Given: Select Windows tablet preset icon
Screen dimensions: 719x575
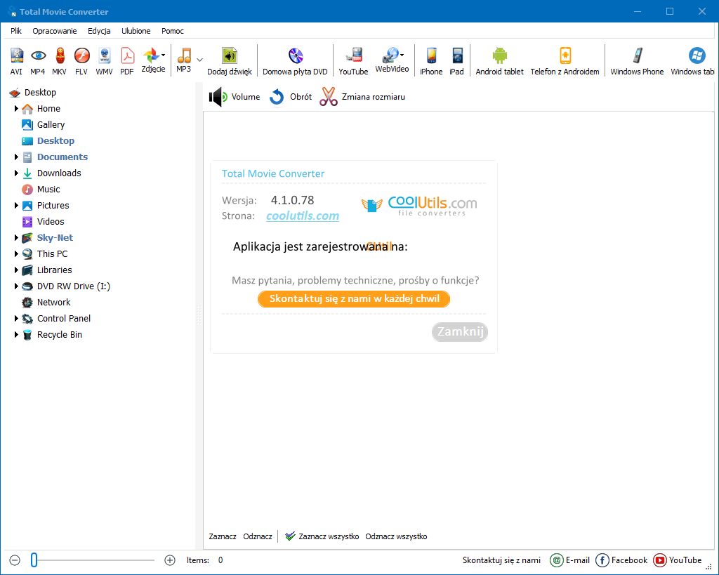Looking at the screenshot, I should pos(693,61).
